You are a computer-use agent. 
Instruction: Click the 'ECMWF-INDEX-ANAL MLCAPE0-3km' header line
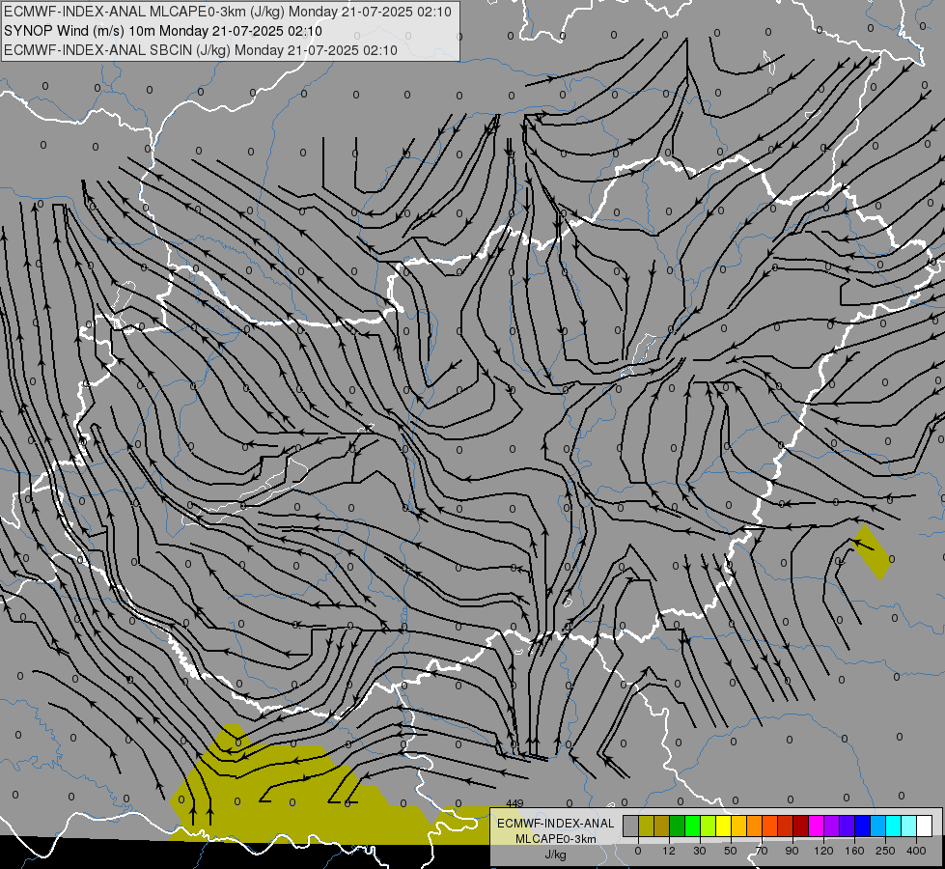click(227, 12)
